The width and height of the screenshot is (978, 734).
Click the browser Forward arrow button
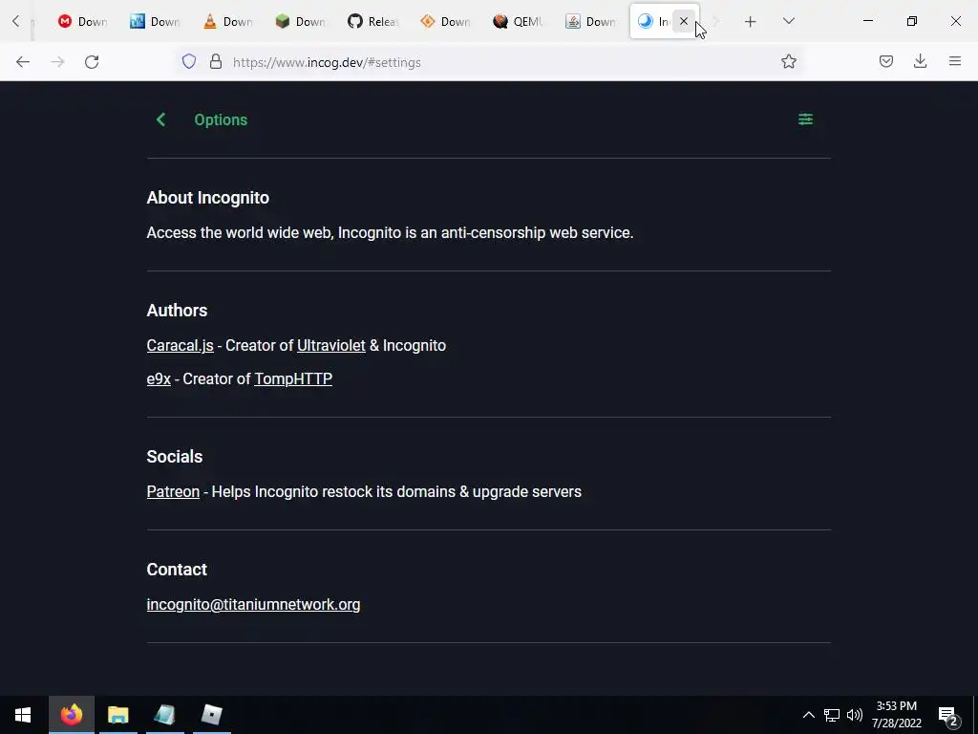(x=57, y=62)
